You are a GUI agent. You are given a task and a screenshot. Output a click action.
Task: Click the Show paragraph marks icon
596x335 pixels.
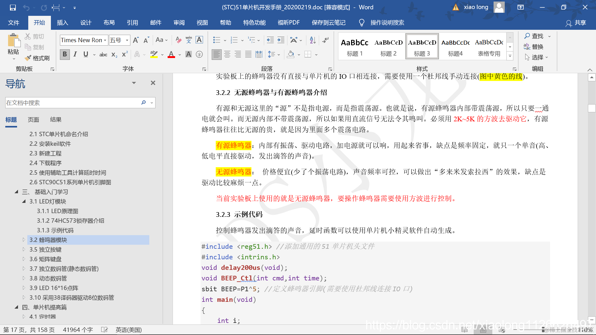[325, 40]
